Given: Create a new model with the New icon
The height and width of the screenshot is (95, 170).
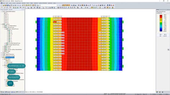Looking at the screenshot, I should click(x=2, y=5).
